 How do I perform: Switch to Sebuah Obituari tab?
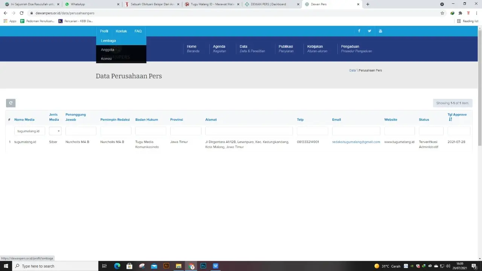(x=152, y=4)
